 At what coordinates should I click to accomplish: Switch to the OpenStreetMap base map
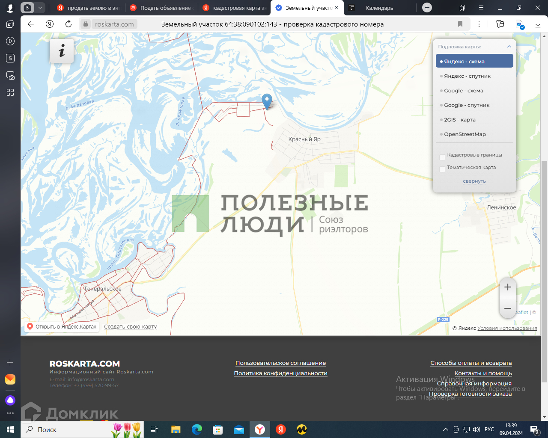pyautogui.click(x=474, y=134)
